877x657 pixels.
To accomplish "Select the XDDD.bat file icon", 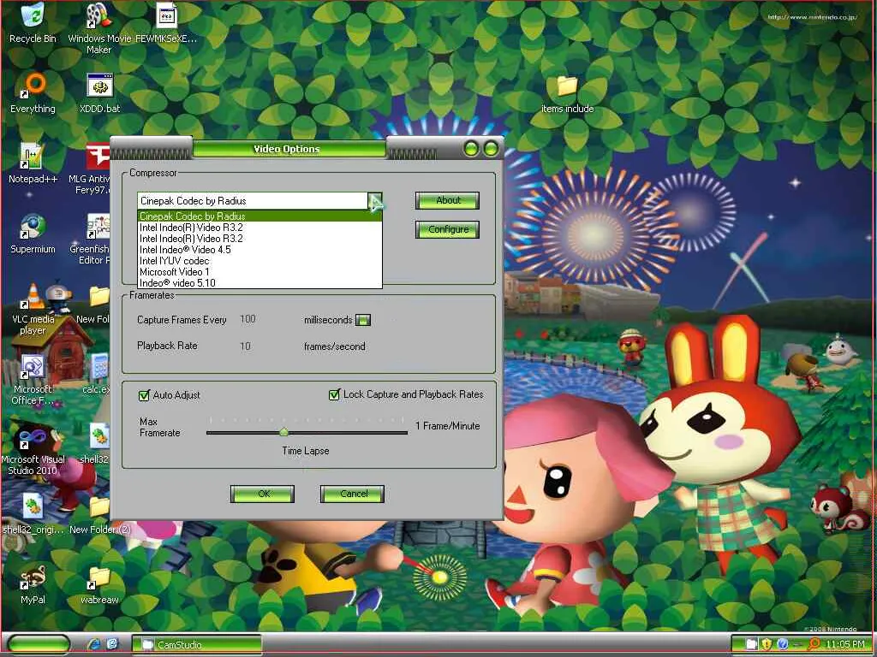I will (x=99, y=93).
